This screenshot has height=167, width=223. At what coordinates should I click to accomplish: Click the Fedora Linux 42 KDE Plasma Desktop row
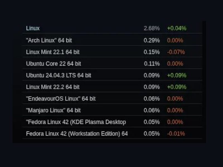click(x=76, y=122)
